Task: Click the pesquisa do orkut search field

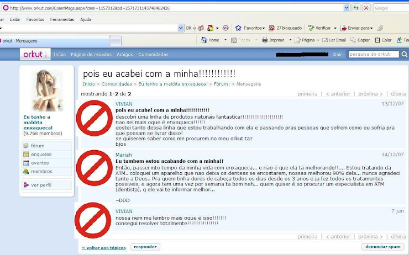Action: click(374, 54)
